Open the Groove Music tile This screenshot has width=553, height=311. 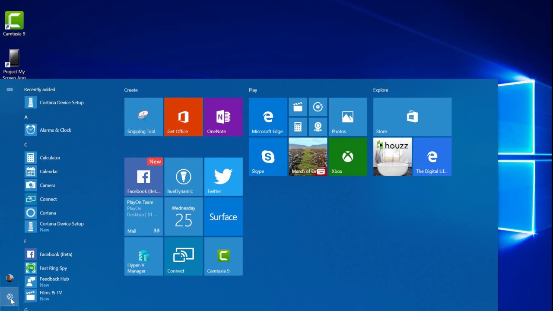point(318,107)
